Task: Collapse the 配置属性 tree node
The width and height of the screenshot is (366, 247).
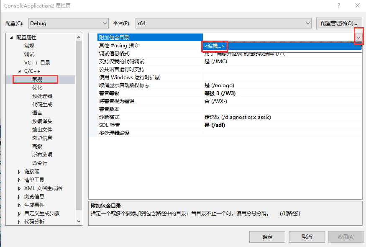Action: point(10,37)
